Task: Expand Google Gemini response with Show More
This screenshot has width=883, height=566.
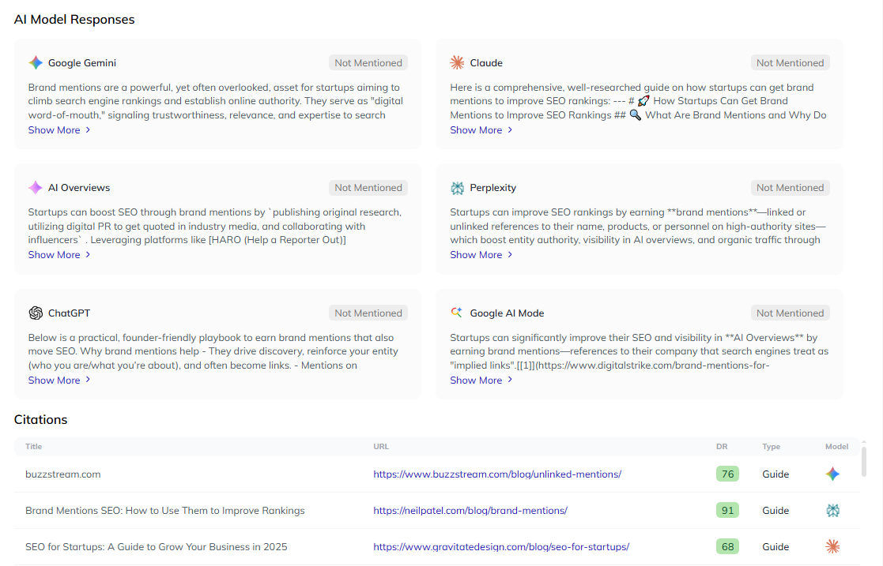Action: click(x=59, y=130)
